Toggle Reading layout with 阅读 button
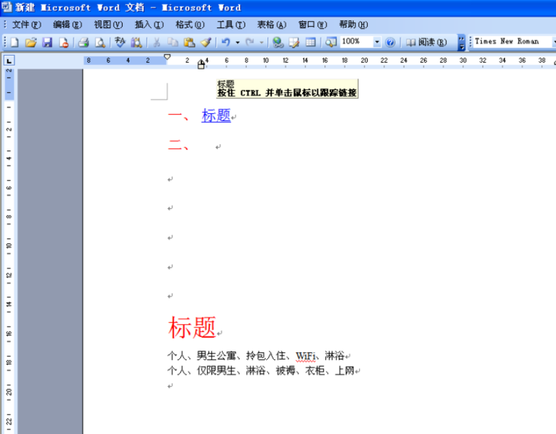Screen dimensions: 556x434 [426, 43]
